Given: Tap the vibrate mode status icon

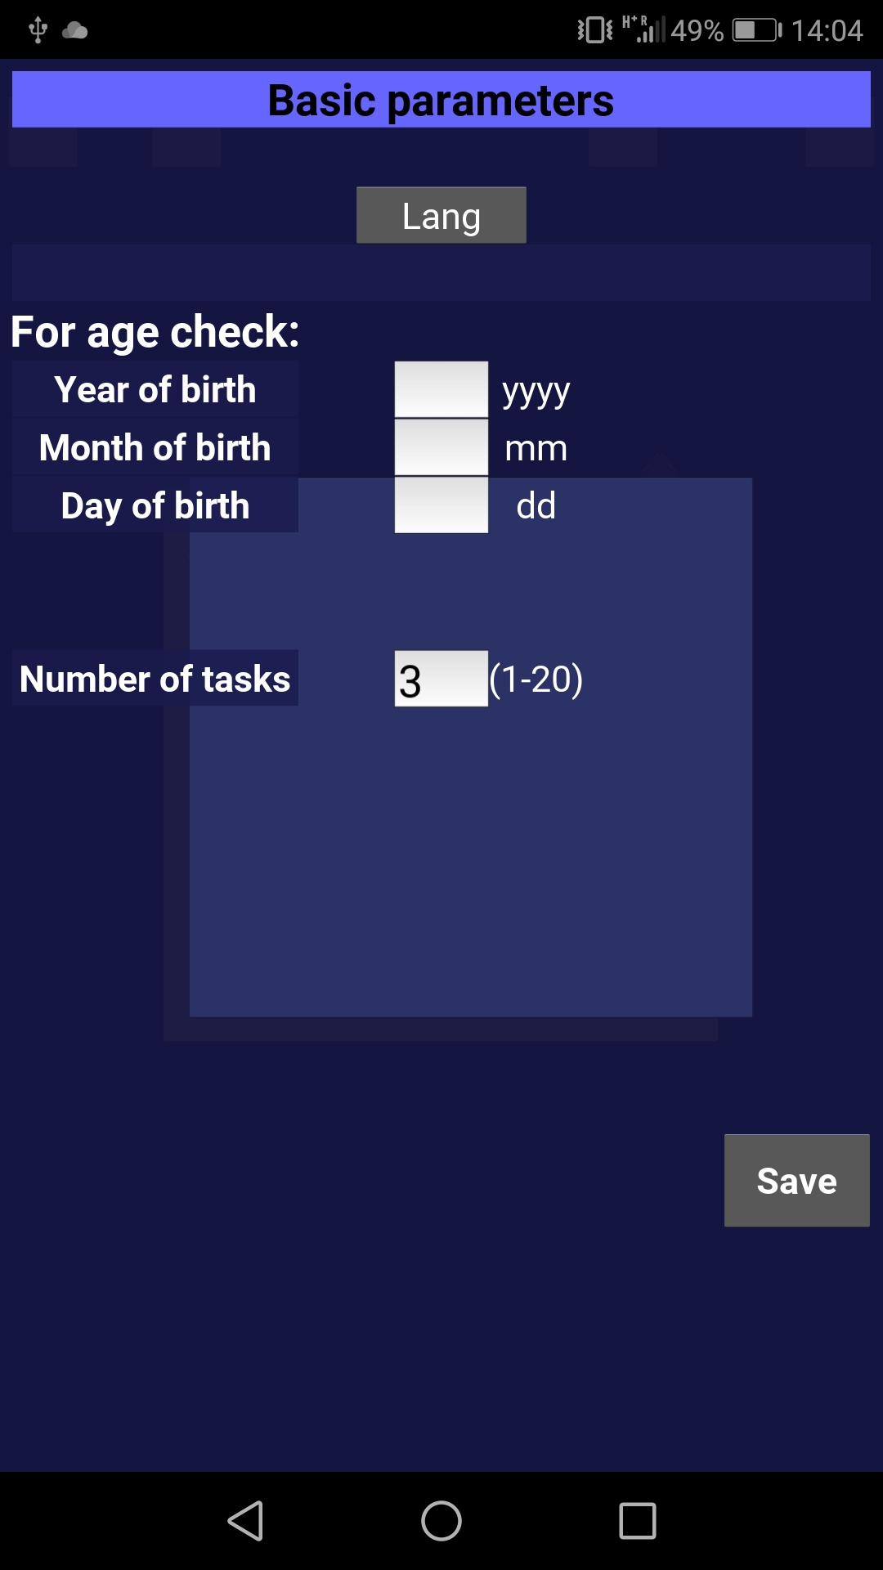Looking at the screenshot, I should click(x=594, y=30).
